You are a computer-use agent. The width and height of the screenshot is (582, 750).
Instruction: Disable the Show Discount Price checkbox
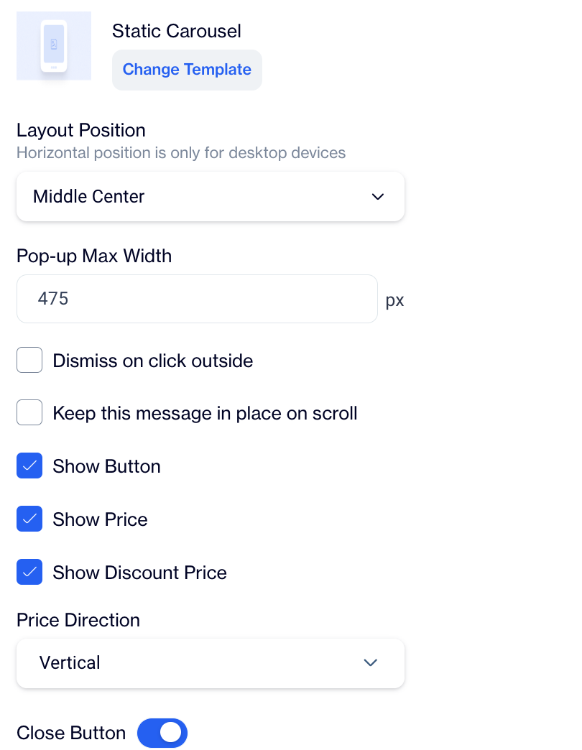(29, 573)
